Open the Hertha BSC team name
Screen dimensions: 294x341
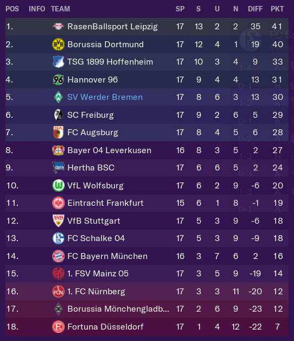[91, 168]
